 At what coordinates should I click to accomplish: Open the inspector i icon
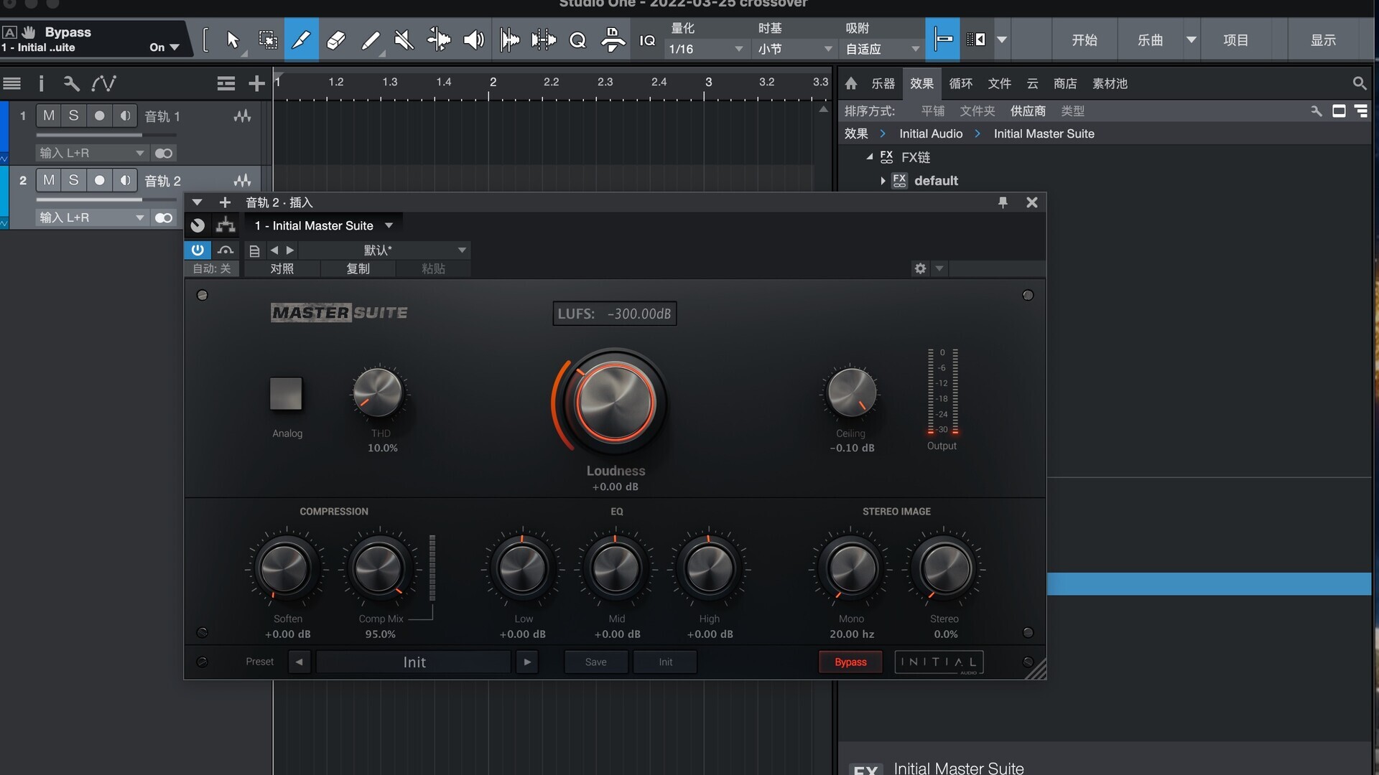(41, 84)
